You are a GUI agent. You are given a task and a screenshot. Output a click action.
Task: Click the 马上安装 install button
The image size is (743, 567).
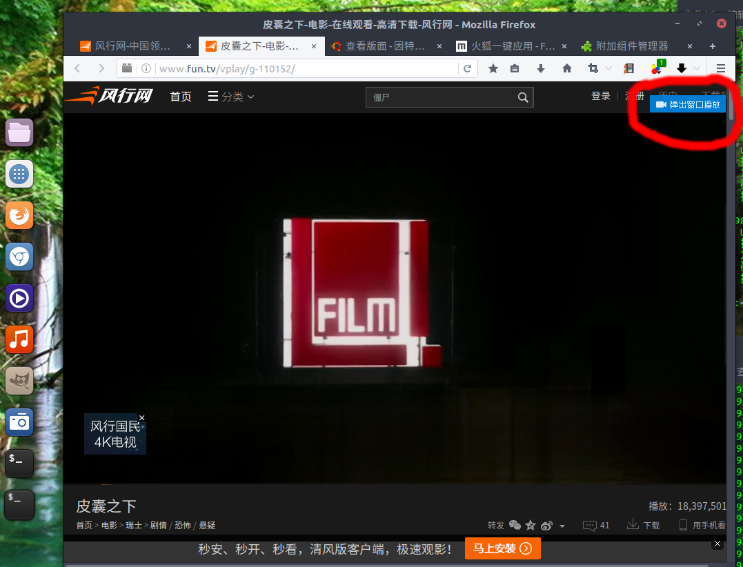click(503, 548)
